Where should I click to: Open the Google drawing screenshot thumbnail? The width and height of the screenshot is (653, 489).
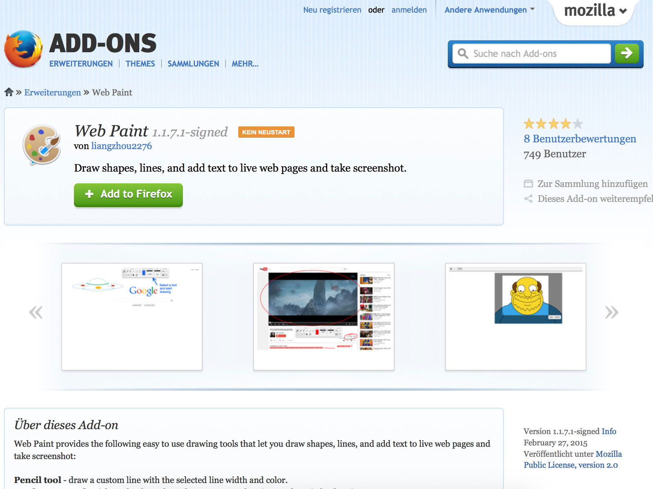pos(132,317)
